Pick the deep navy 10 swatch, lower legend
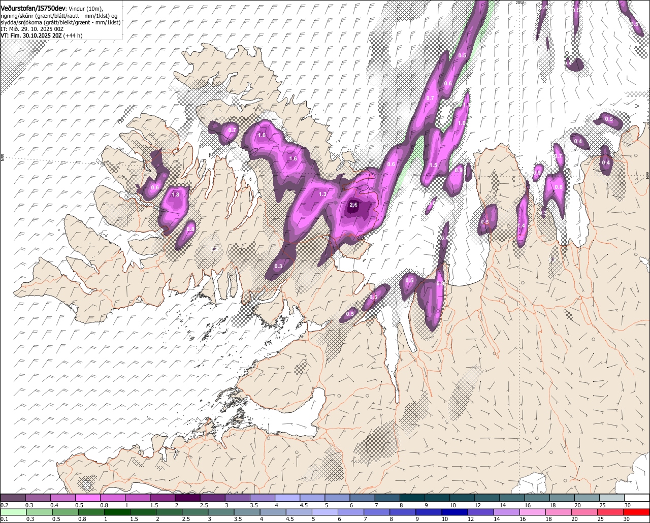Image resolution: width=650 pixels, height=523 pixels. [x=454, y=512]
